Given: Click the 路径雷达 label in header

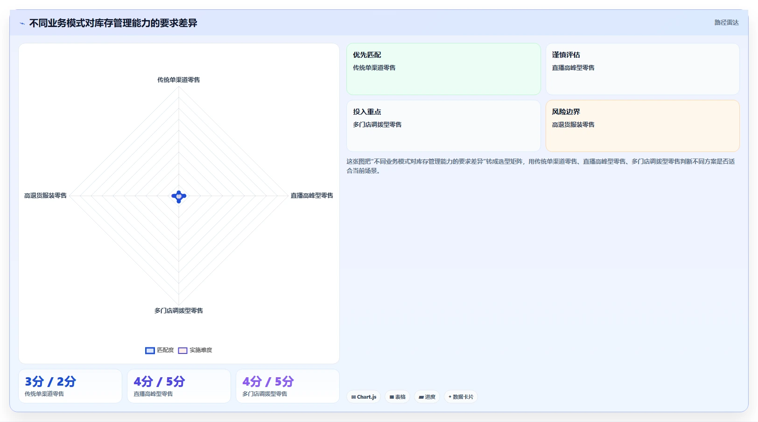Looking at the screenshot, I should pos(726,22).
